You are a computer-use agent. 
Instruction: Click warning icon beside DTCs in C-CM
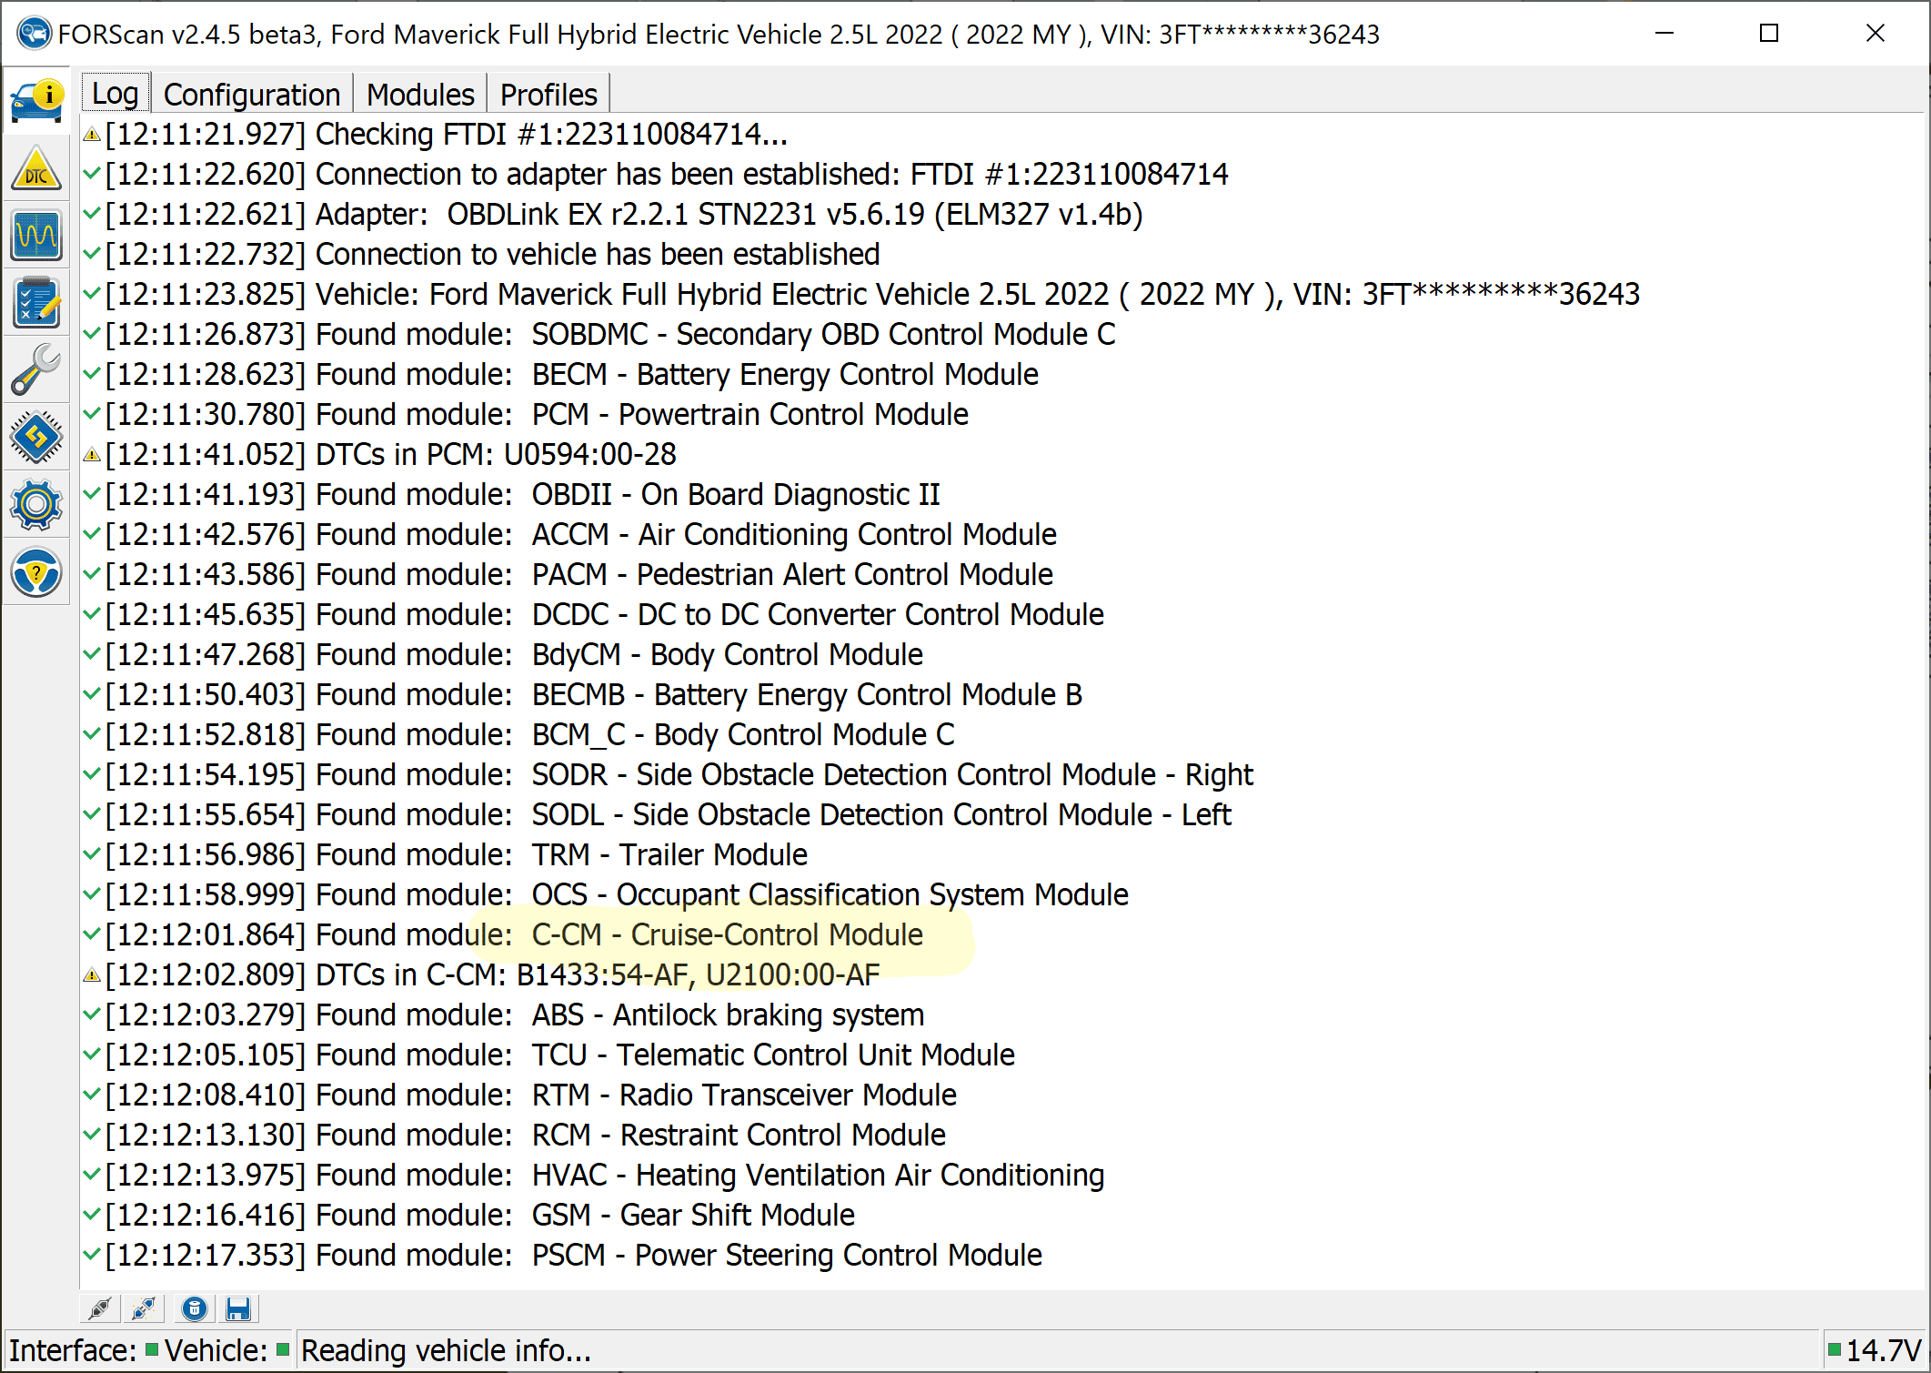click(x=92, y=975)
